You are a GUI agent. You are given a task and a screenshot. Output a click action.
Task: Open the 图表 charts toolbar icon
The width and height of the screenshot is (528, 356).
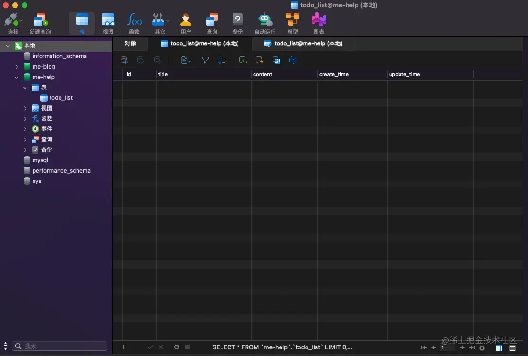click(319, 23)
